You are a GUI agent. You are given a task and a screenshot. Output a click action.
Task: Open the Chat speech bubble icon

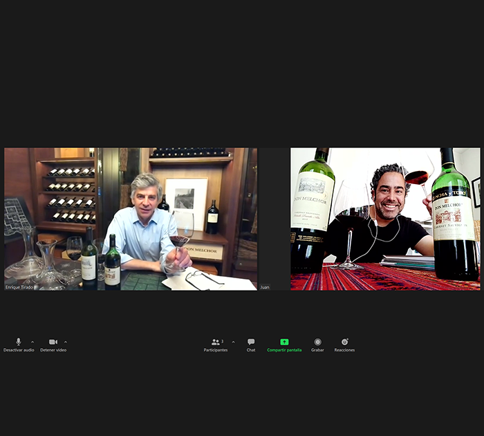(x=251, y=342)
